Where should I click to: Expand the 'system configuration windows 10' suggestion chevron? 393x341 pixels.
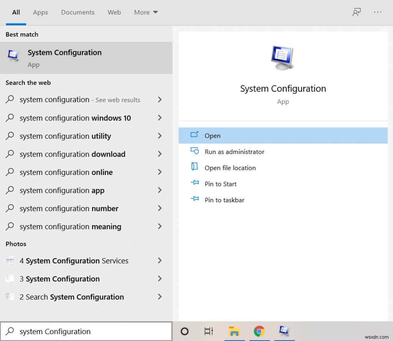[160, 118]
